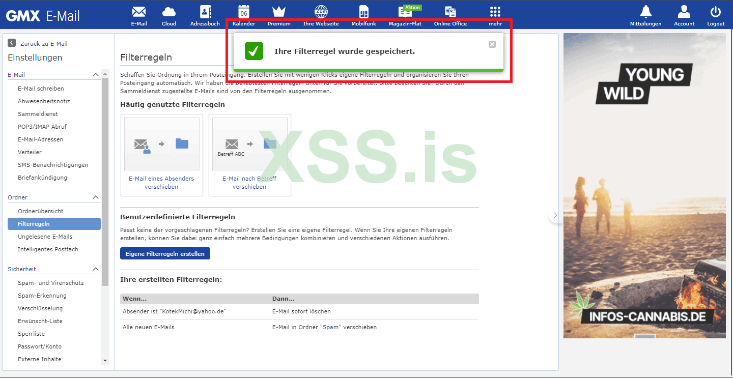
Task: Click the Wenn... column header
Action: click(x=134, y=299)
